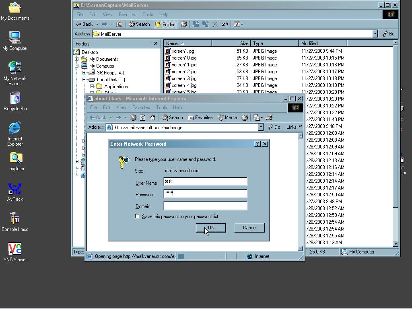Click the Delete X icon in explorer toolbar
This screenshot has width=412, height=309.
coord(215,25)
